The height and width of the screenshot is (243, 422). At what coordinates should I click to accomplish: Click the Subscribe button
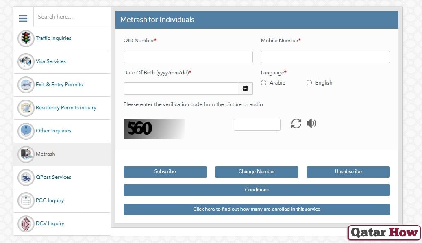[x=165, y=172]
